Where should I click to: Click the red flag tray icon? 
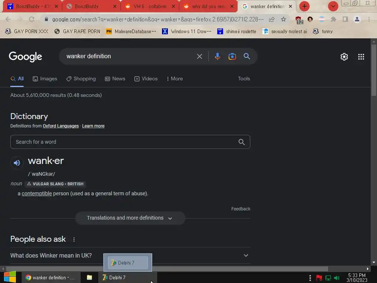(319, 278)
